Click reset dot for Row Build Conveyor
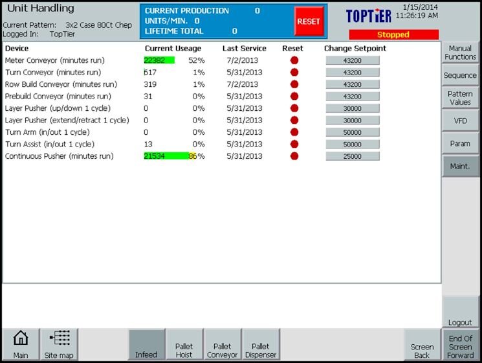The image size is (482, 363). 295,84
